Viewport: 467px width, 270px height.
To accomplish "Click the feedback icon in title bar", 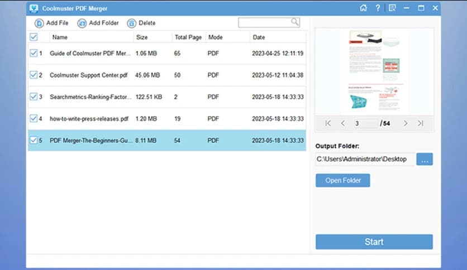I will point(392,8).
